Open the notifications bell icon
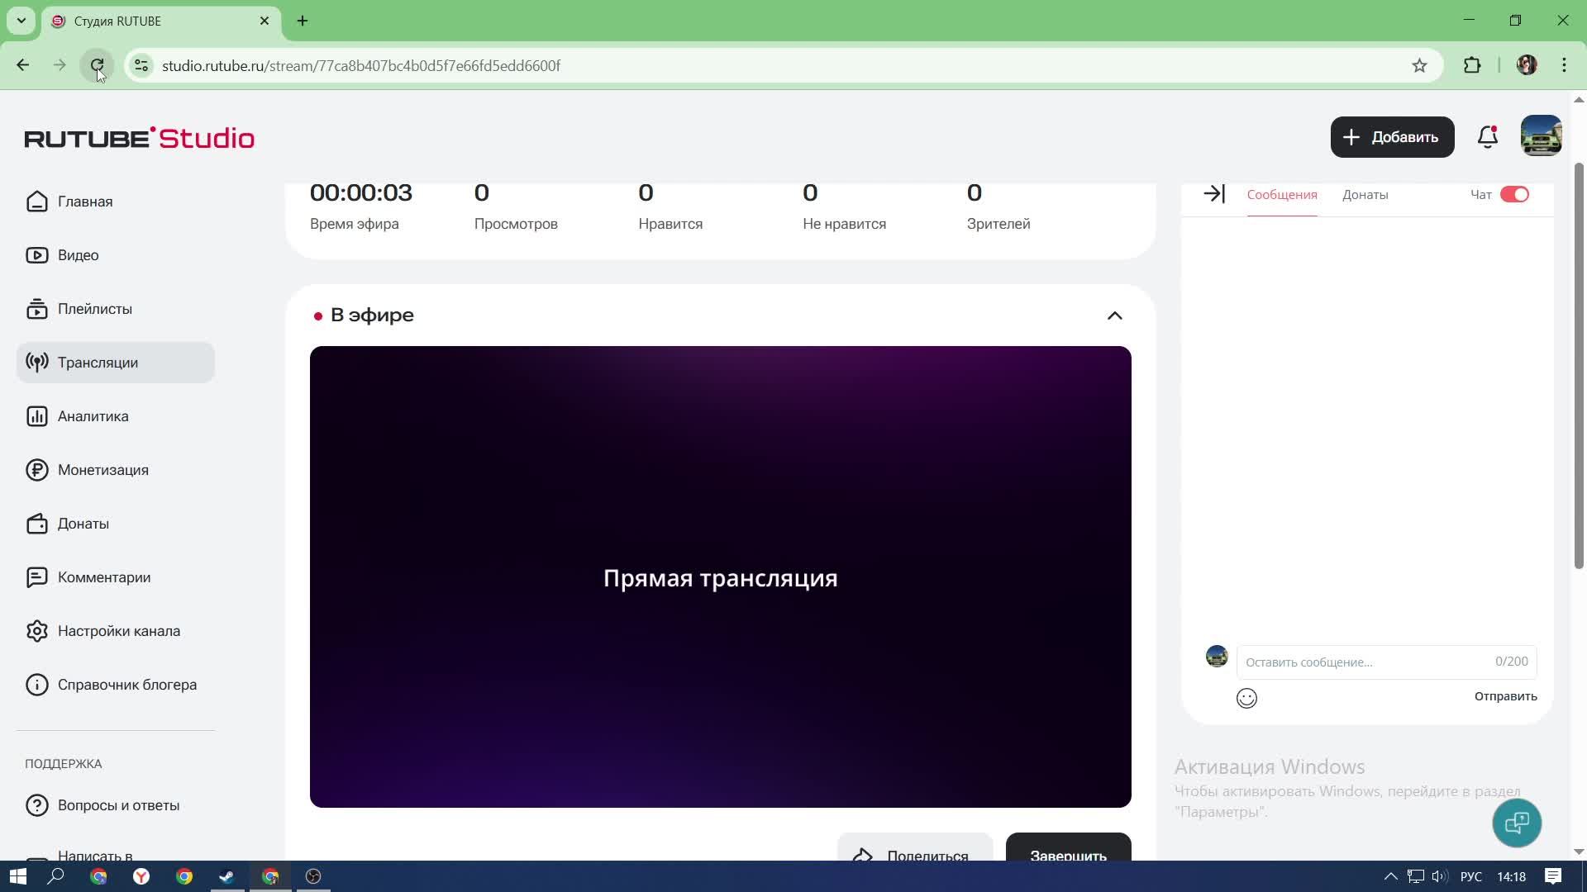This screenshot has width=1587, height=892. [x=1487, y=137]
